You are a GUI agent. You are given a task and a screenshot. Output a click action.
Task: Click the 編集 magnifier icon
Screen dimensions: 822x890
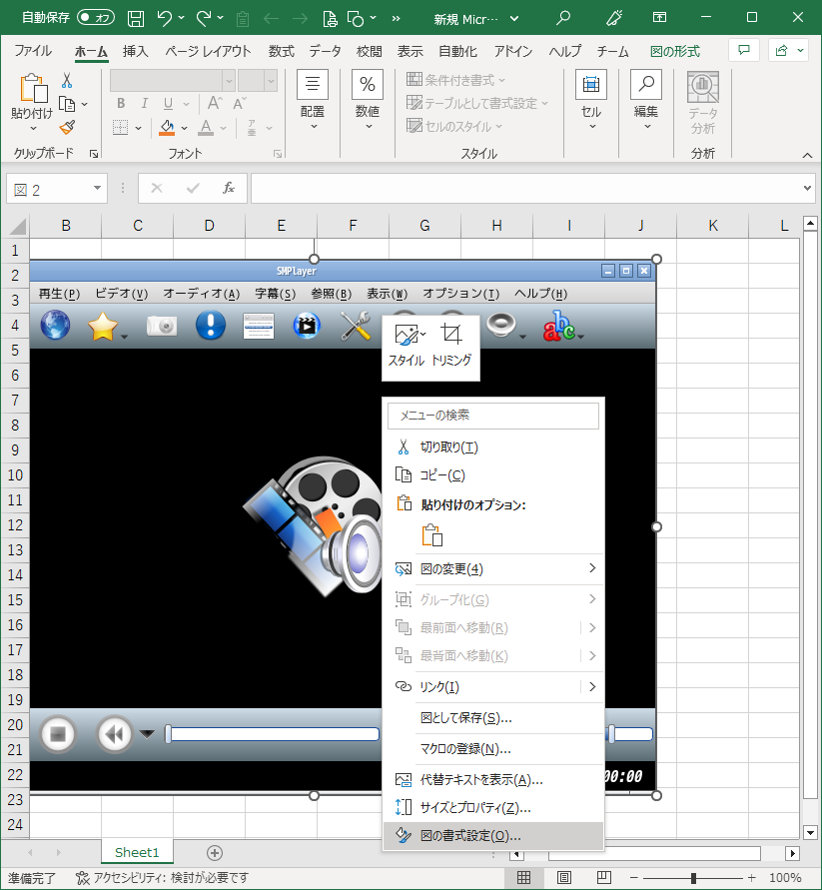coord(646,85)
